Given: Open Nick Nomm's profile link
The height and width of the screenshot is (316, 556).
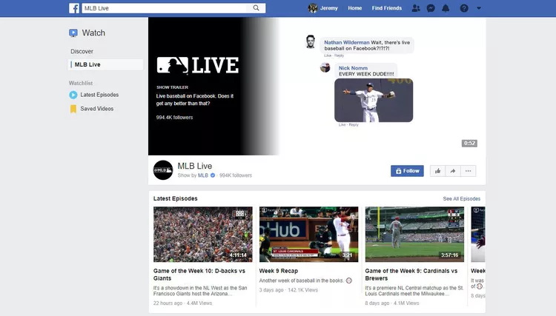Looking at the screenshot, I should point(353,68).
